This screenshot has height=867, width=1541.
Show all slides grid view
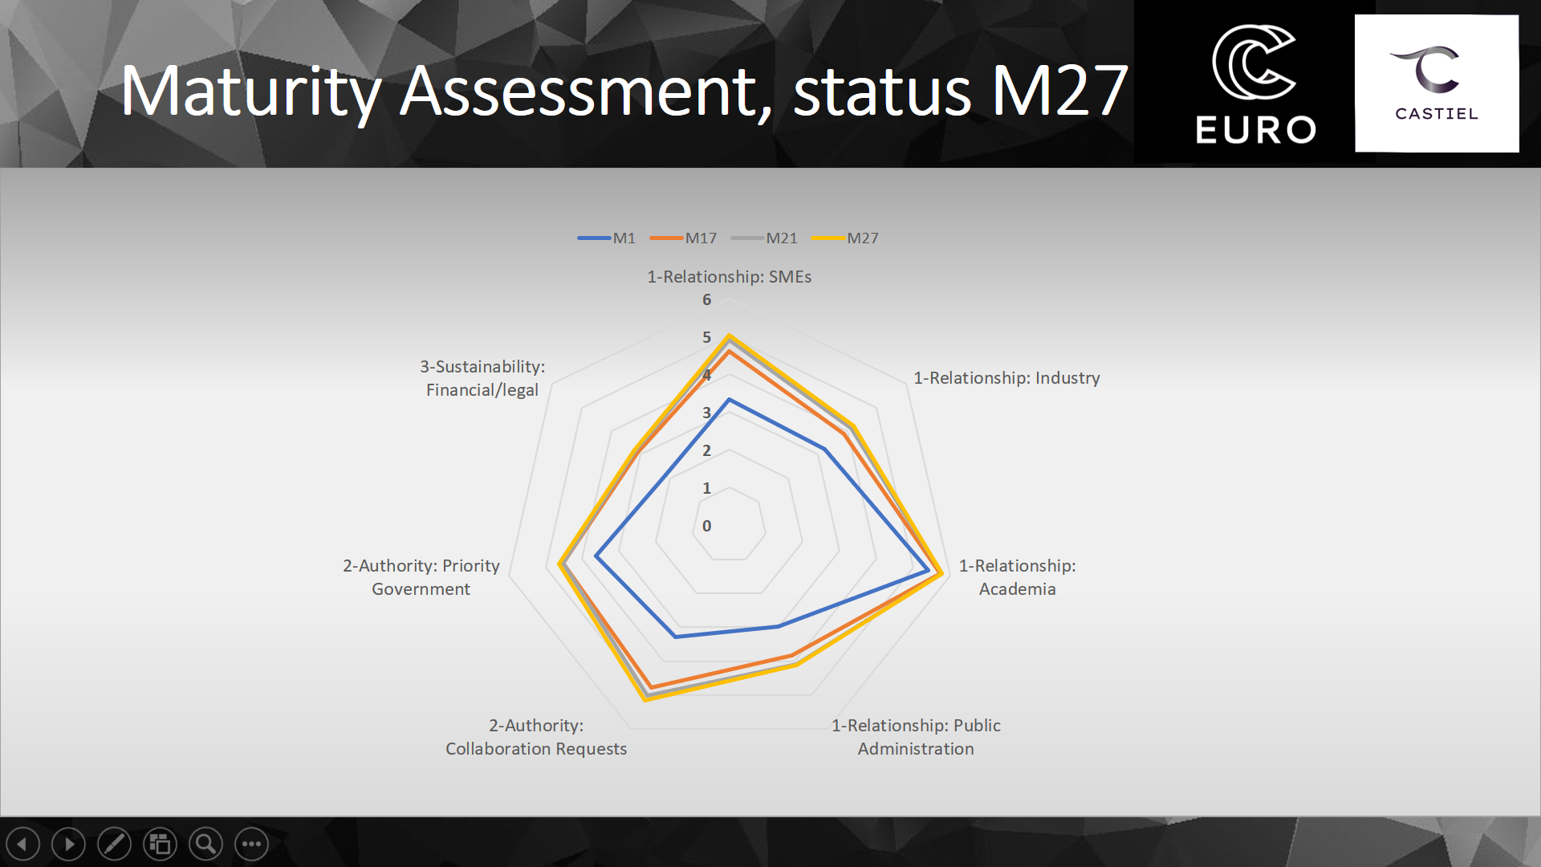pos(161,844)
